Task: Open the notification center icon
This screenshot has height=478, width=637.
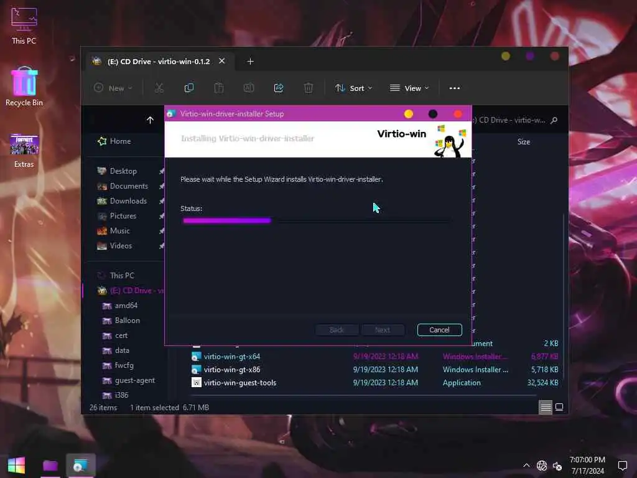Action: click(x=622, y=466)
